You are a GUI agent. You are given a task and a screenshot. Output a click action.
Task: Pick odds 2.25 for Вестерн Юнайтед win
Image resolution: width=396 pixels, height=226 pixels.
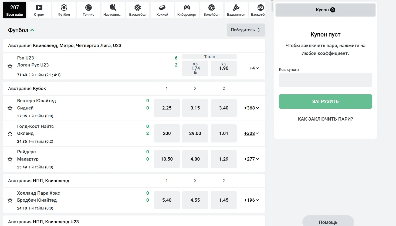(167, 108)
